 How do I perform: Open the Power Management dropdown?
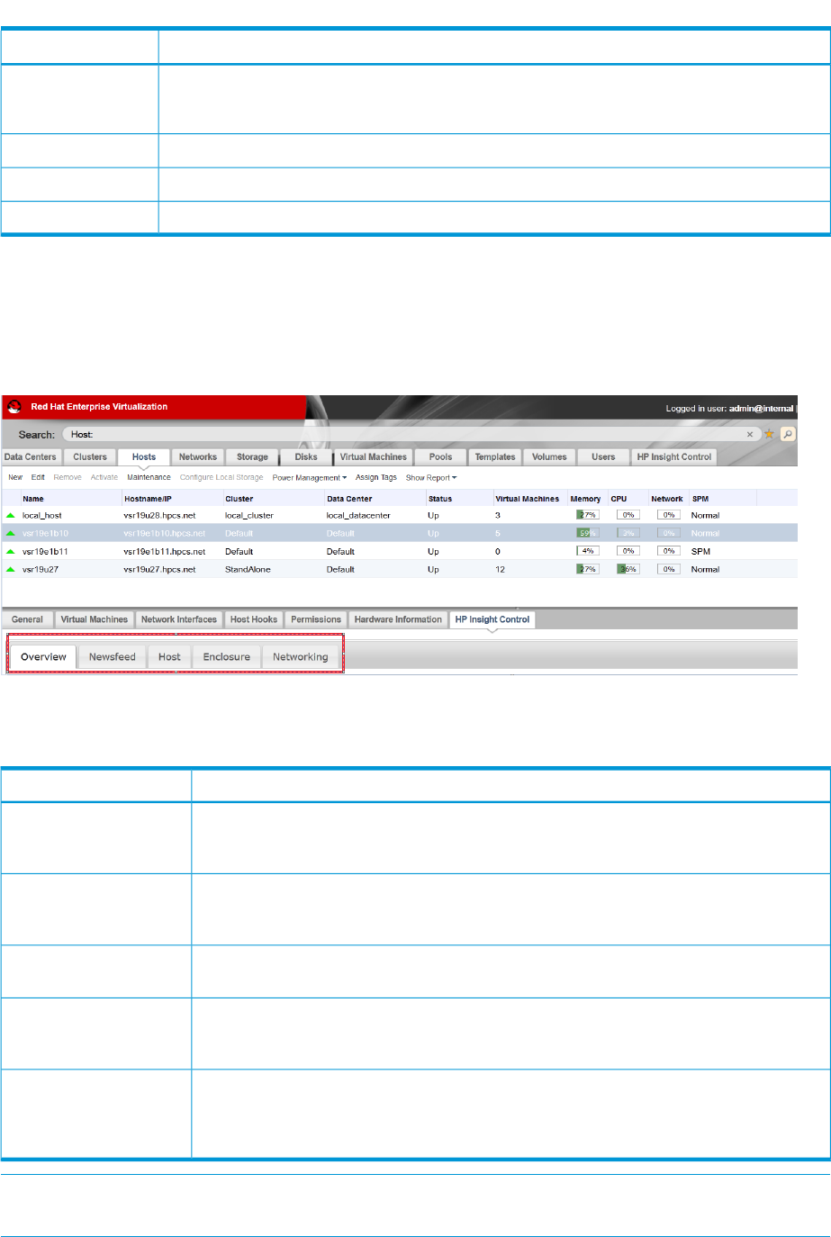[x=309, y=478]
